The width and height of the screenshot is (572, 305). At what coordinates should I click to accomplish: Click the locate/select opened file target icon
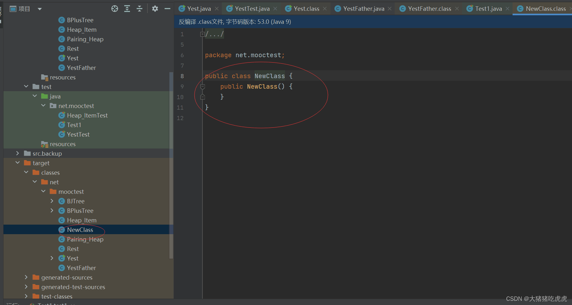pos(115,9)
